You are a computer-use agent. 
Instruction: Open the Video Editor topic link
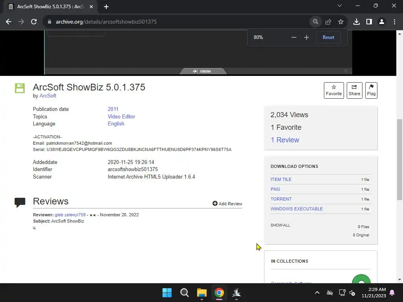click(x=121, y=116)
